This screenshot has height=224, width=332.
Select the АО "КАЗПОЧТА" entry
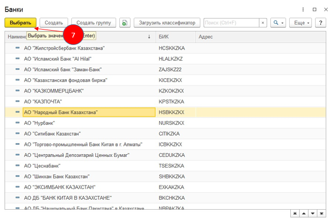pos(43,101)
